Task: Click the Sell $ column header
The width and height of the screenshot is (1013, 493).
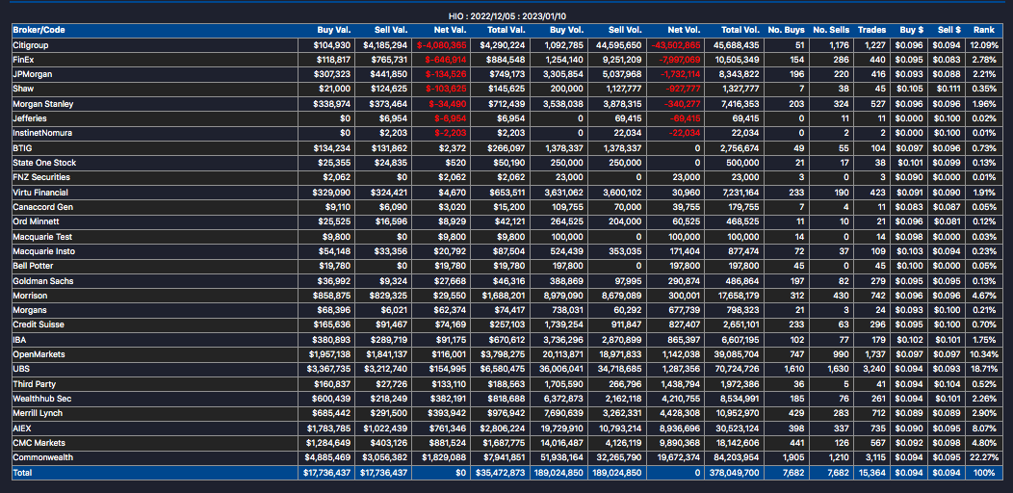Action: click(x=949, y=30)
